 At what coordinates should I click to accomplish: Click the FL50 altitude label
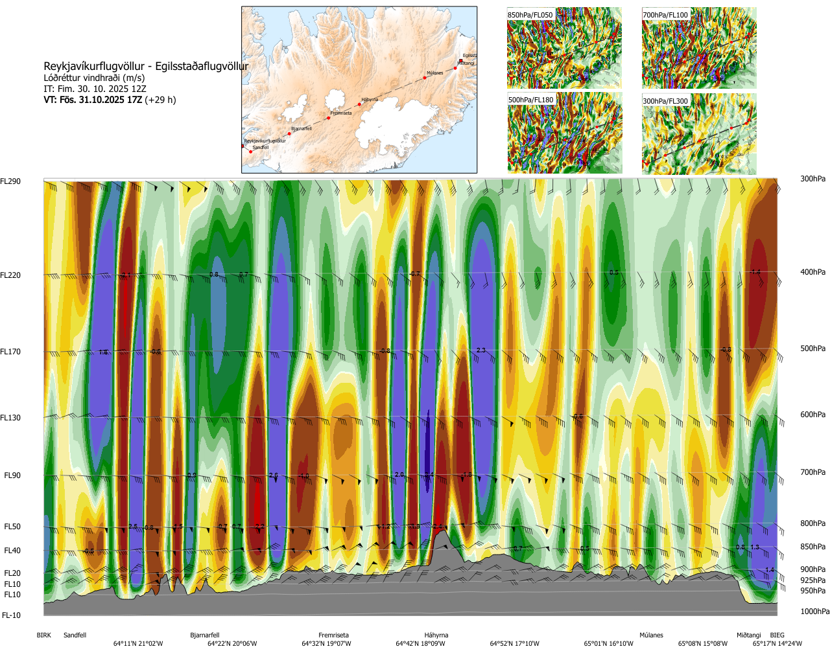pyautogui.click(x=12, y=527)
